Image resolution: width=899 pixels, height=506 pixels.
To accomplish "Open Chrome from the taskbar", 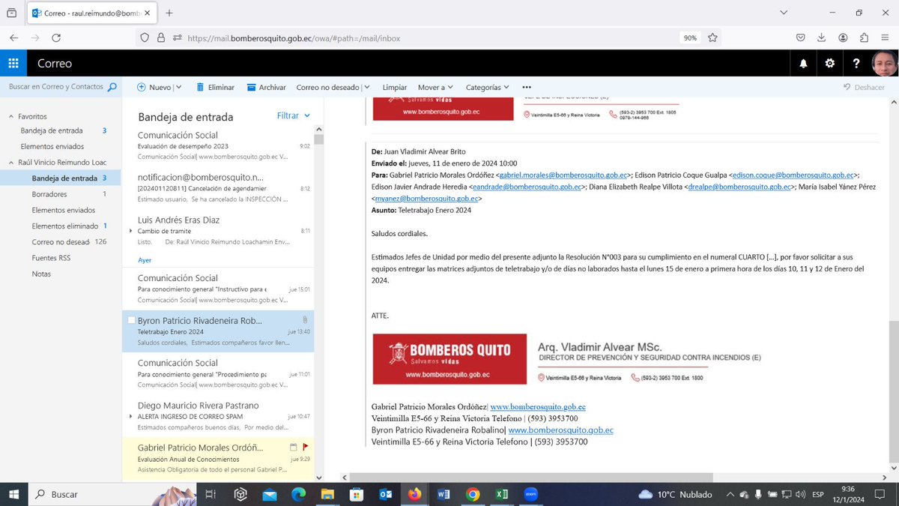I will [x=473, y=494].
